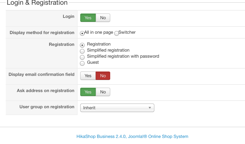This screenshot has height=144, width=245.
Task: Open the User group on registration dropdown
Action: [117, 108]
